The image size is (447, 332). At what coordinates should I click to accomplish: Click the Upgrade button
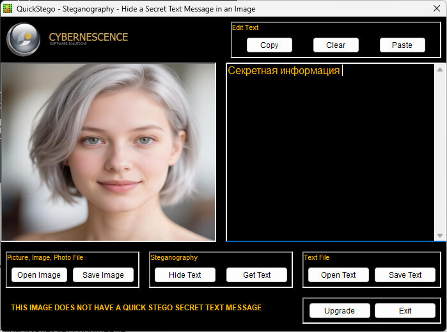[340, 310]
